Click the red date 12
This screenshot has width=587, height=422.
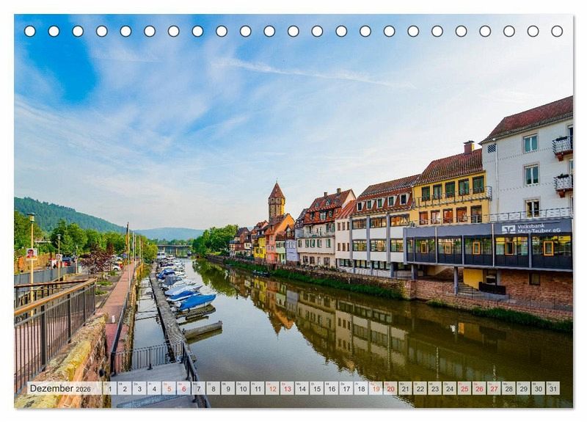(272, 388)
